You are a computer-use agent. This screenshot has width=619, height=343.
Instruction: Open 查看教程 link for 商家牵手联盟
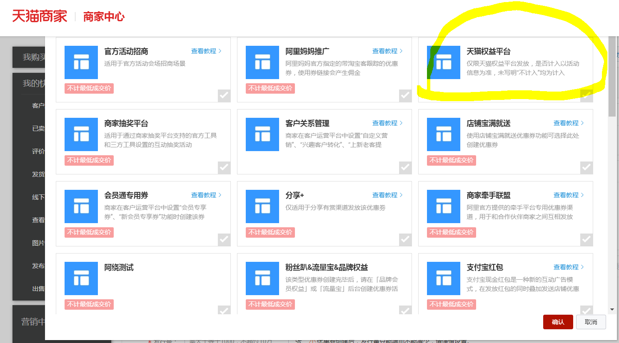(x=569, y=195)
